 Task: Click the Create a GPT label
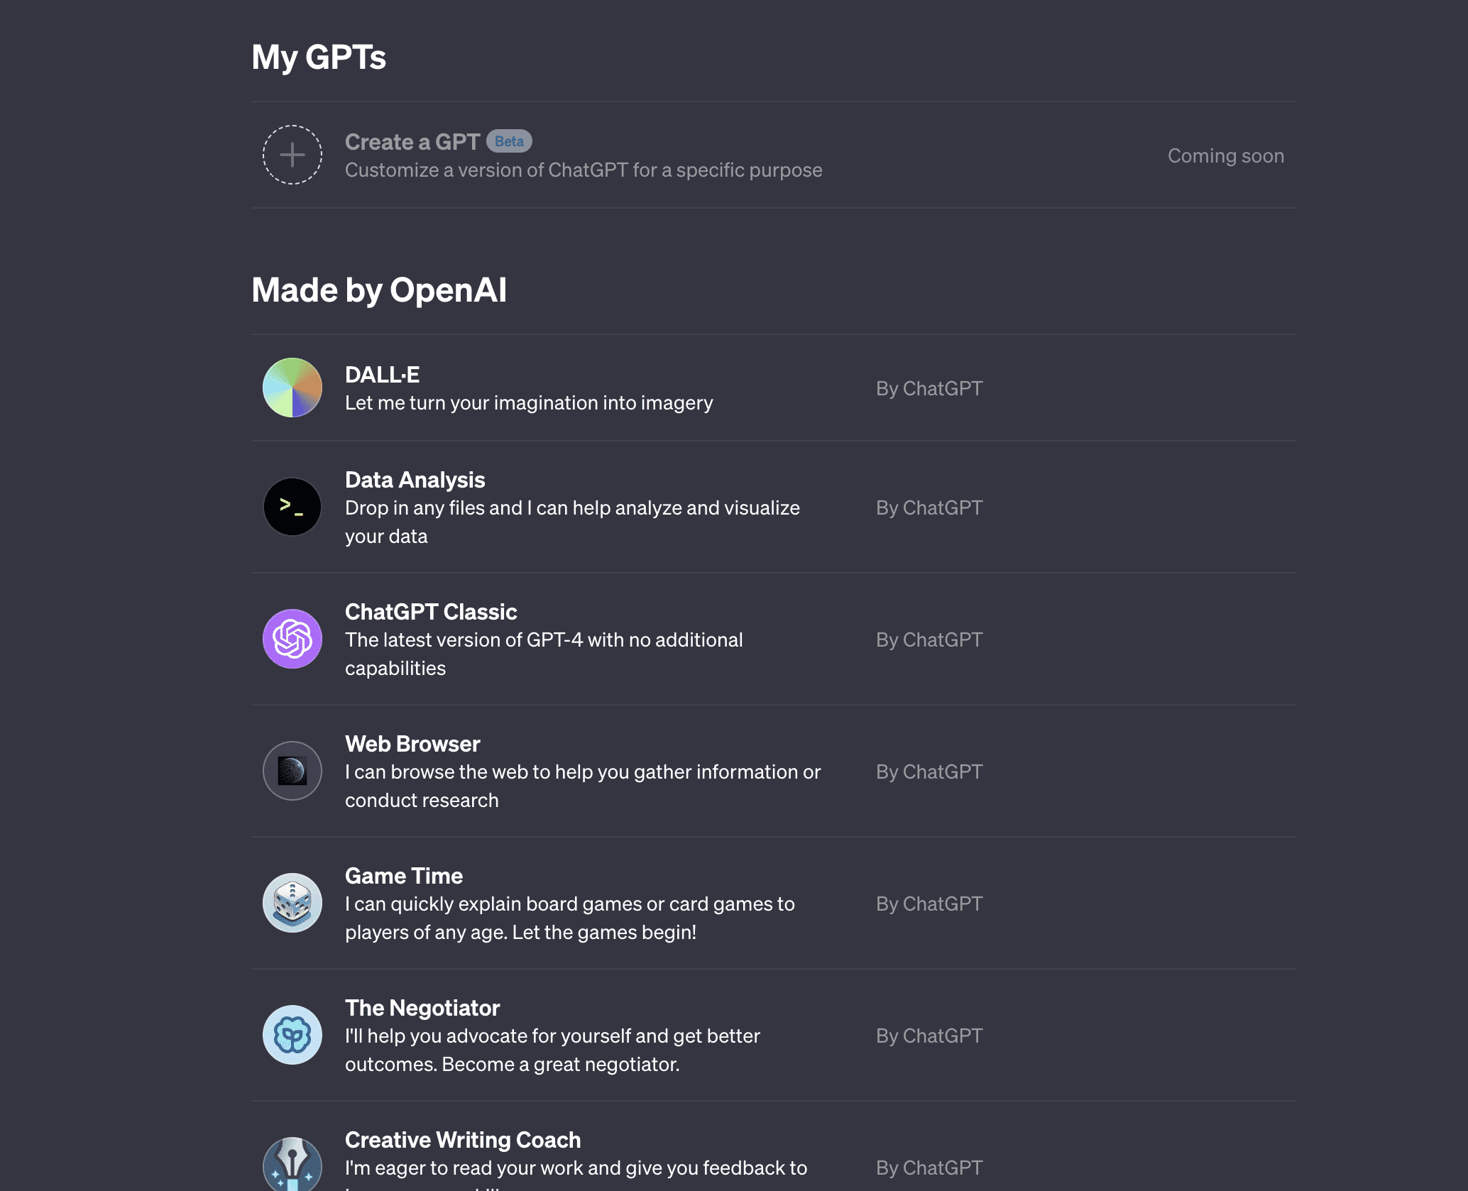(x=412, y=142)
